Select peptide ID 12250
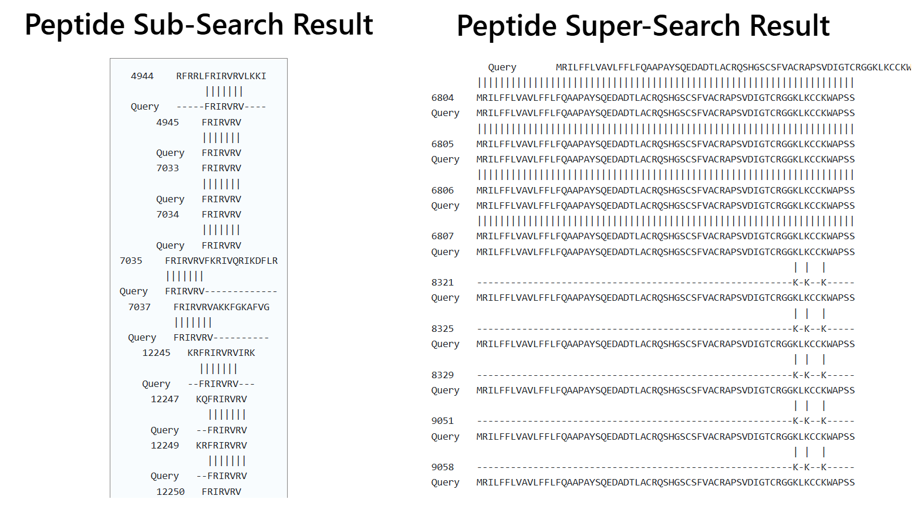Image resolution: width=921 pixels, height=506 pixels. (170, 492)
